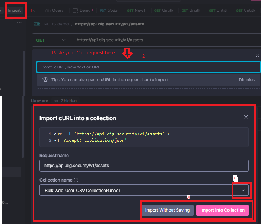Edit the Request name field
Screen dimensions: 261x224
click(144, 166)
